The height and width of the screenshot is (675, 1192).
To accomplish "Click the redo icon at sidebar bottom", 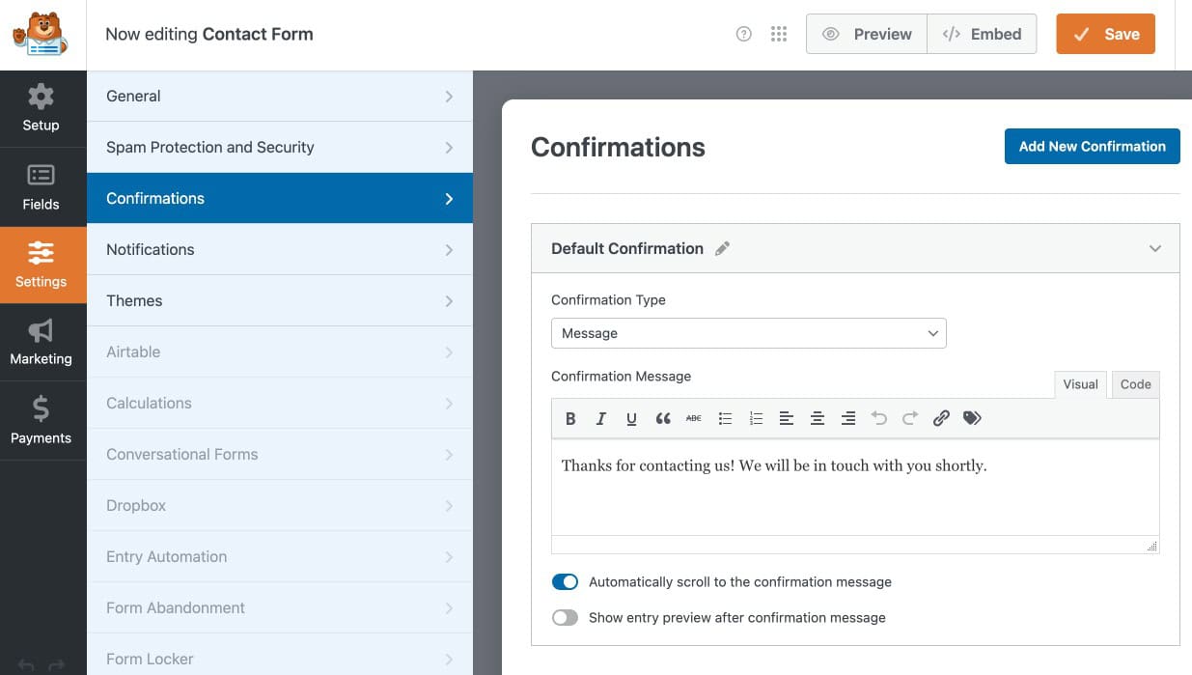I will pyautogui.click(x=57, y=665).
